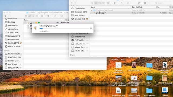Open Arrange dropdown in front Finder window
The width and height of the screenshot is (173, 97).
[109, 3]
